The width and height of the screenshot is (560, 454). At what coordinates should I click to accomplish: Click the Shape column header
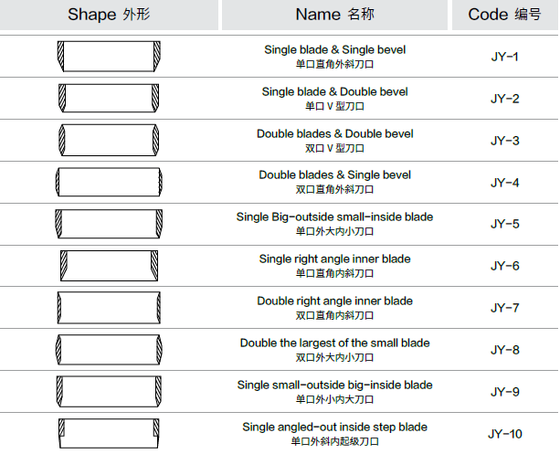[109, 15]
